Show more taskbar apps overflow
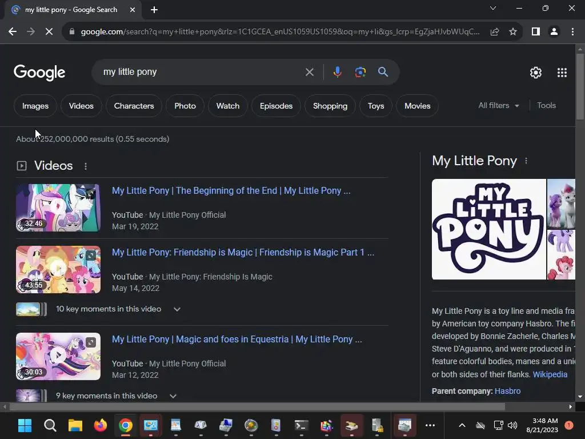The width and height of the screenshot is (585, 439). click(430, 425)
